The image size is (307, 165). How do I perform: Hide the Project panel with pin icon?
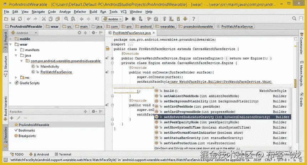[x=101, y=33]
